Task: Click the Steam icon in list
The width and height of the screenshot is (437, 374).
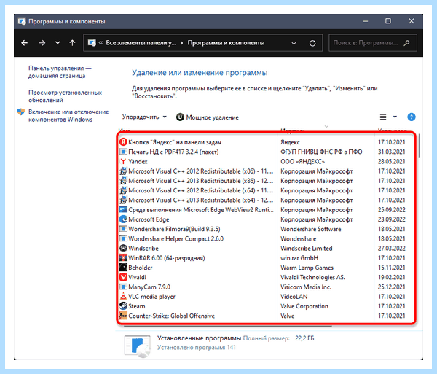Action: pyautogui.click(x=123, y=306)
